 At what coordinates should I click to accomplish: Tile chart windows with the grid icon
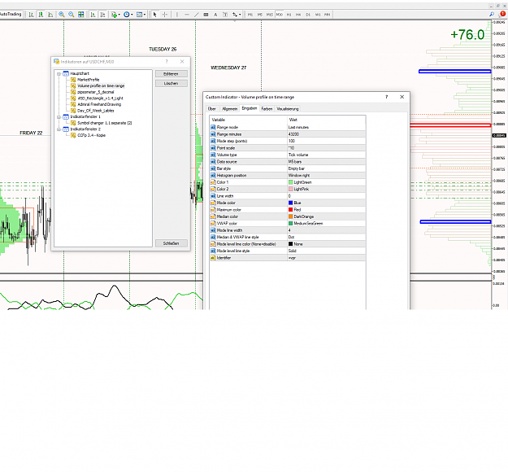81,15
